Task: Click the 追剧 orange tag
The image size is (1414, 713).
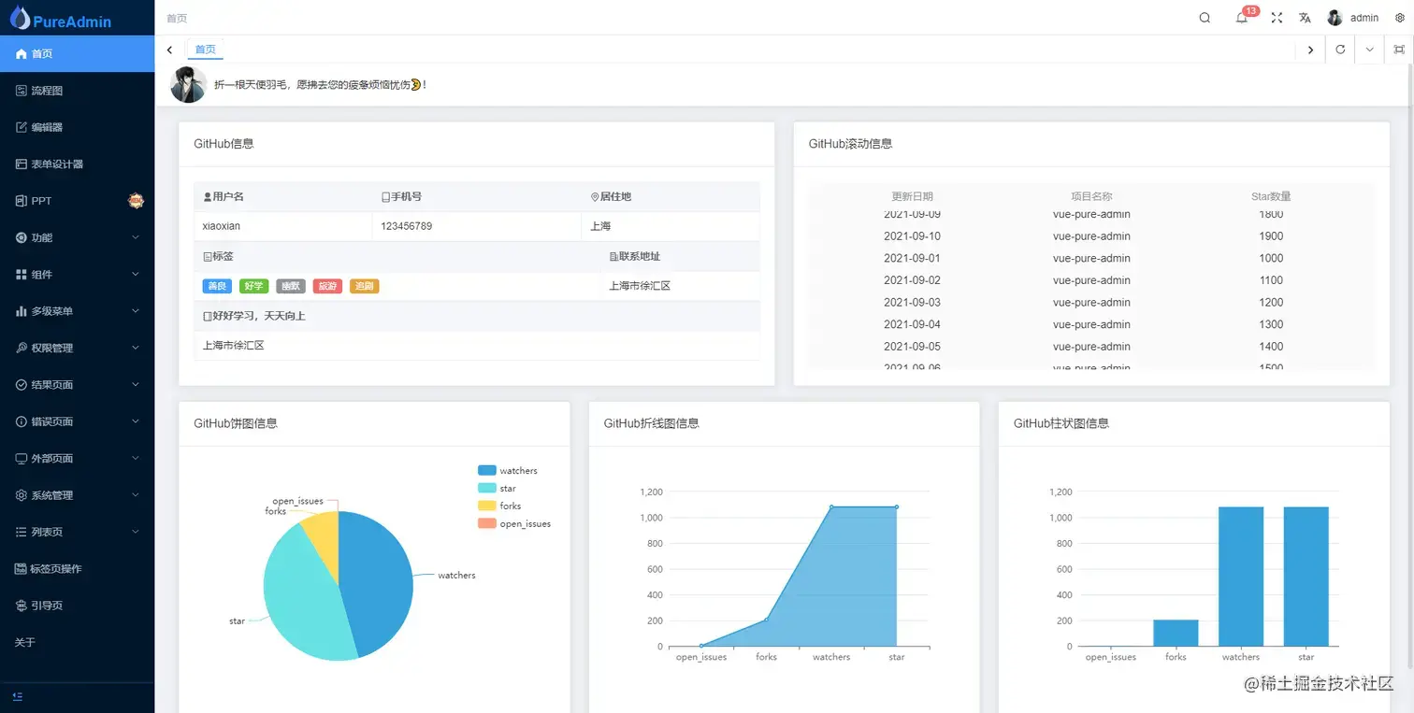Action: (x=364, y=286)
